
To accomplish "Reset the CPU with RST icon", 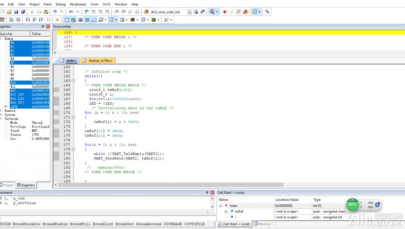I will point(3,19).
